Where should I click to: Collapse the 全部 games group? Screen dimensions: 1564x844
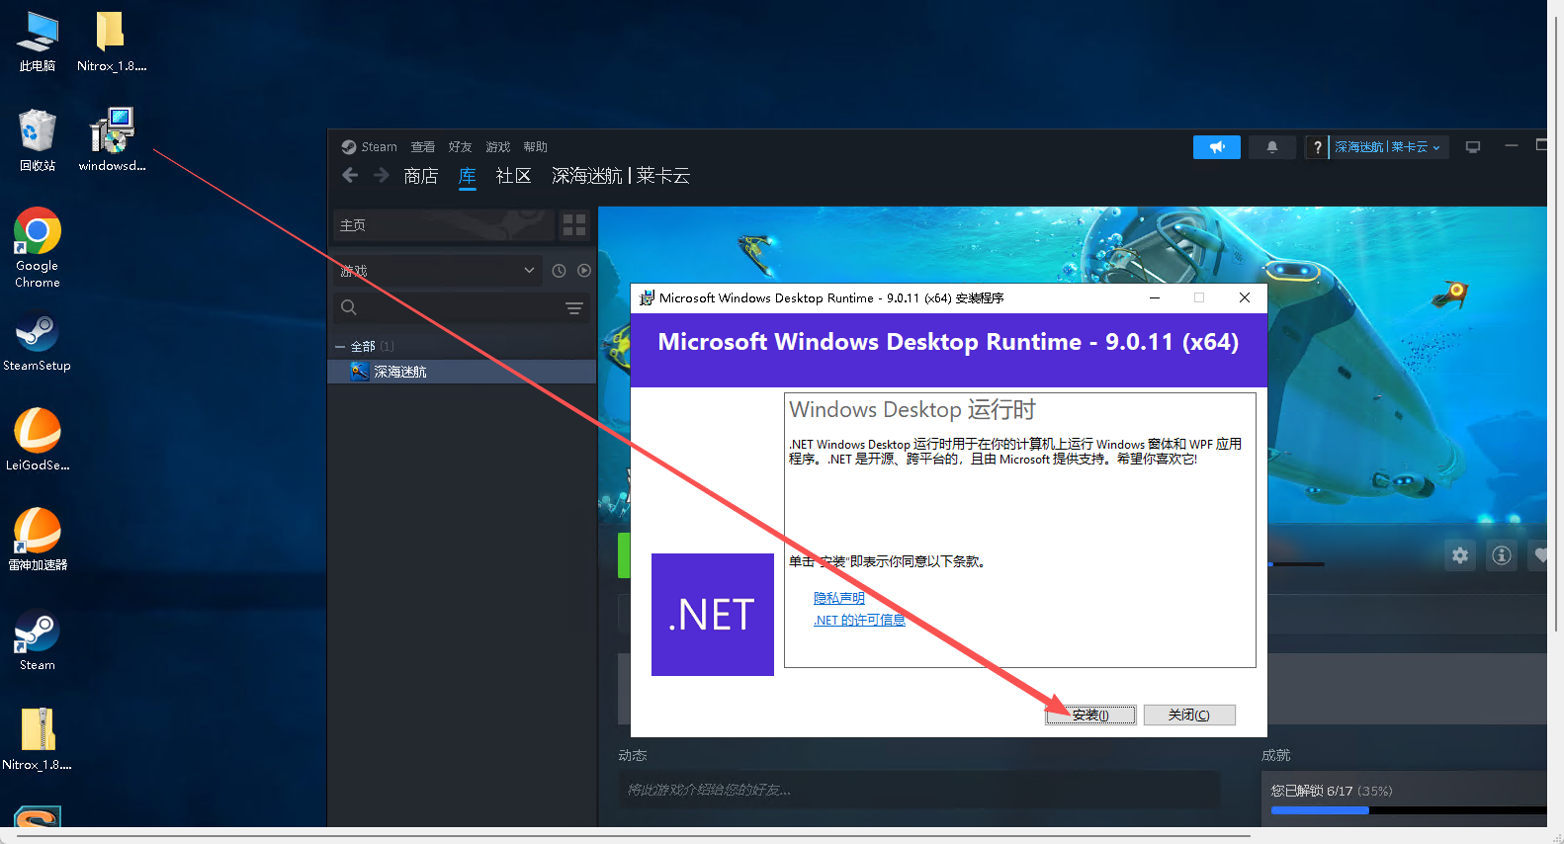(x=340, y=347)
